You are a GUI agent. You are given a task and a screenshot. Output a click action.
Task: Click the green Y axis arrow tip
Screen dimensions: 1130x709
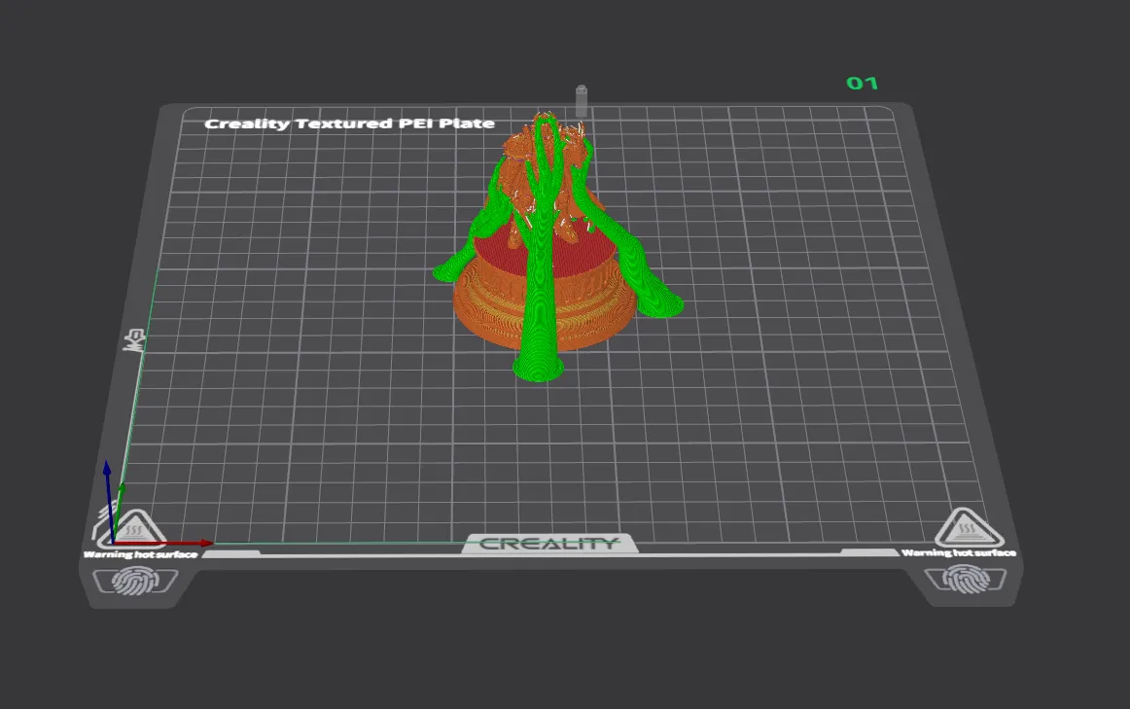tap(122, 489)
